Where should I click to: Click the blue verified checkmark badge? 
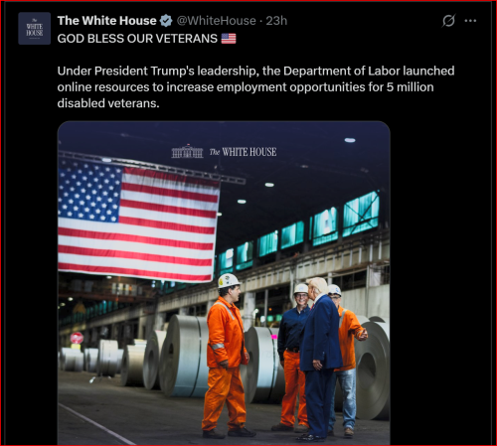click(166, 21)
